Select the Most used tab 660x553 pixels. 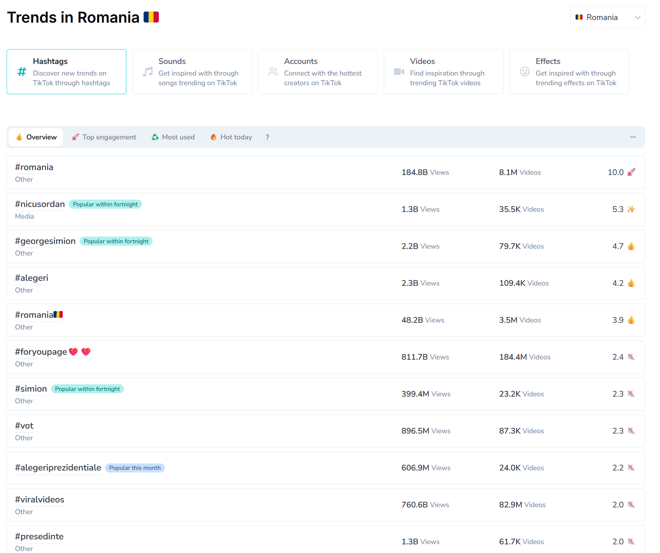(x=173, y=137)
